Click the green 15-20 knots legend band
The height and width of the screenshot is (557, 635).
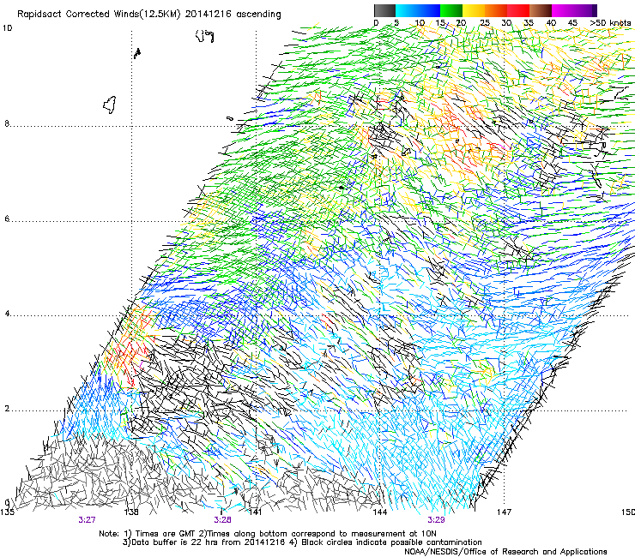click(451, 10)
